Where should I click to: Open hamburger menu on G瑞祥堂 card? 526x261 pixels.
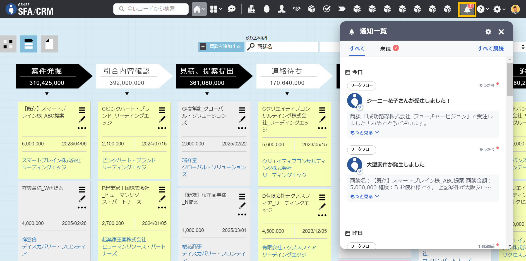click(242, 110)
